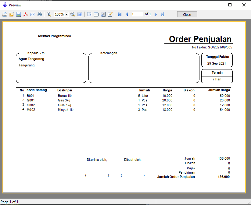Click 'Dibuat oleh,' signature label
Image resolution: width=251 pixels, height=205 pixels.
pyautogui.click(x=133, y=160)
